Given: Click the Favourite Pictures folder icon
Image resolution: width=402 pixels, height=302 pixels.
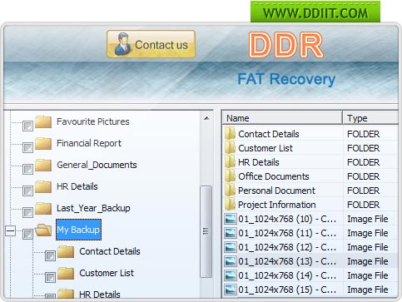Looking at the screenshot, I should pos(43,121).
